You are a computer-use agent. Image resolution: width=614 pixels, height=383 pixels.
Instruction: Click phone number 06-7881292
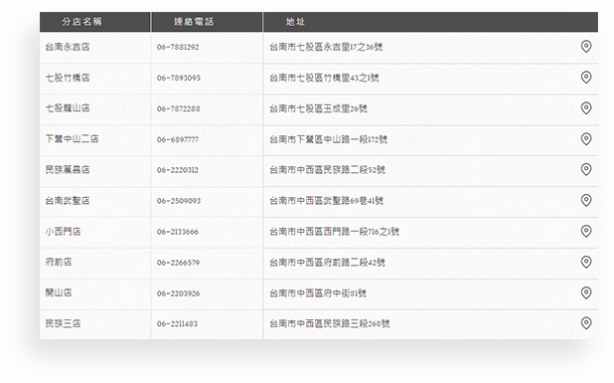point(178,47)
